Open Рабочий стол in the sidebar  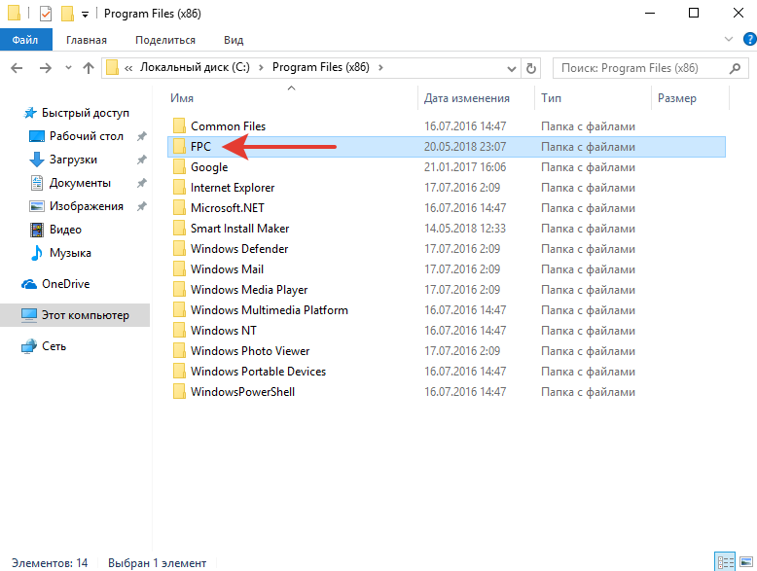(87, 136)
